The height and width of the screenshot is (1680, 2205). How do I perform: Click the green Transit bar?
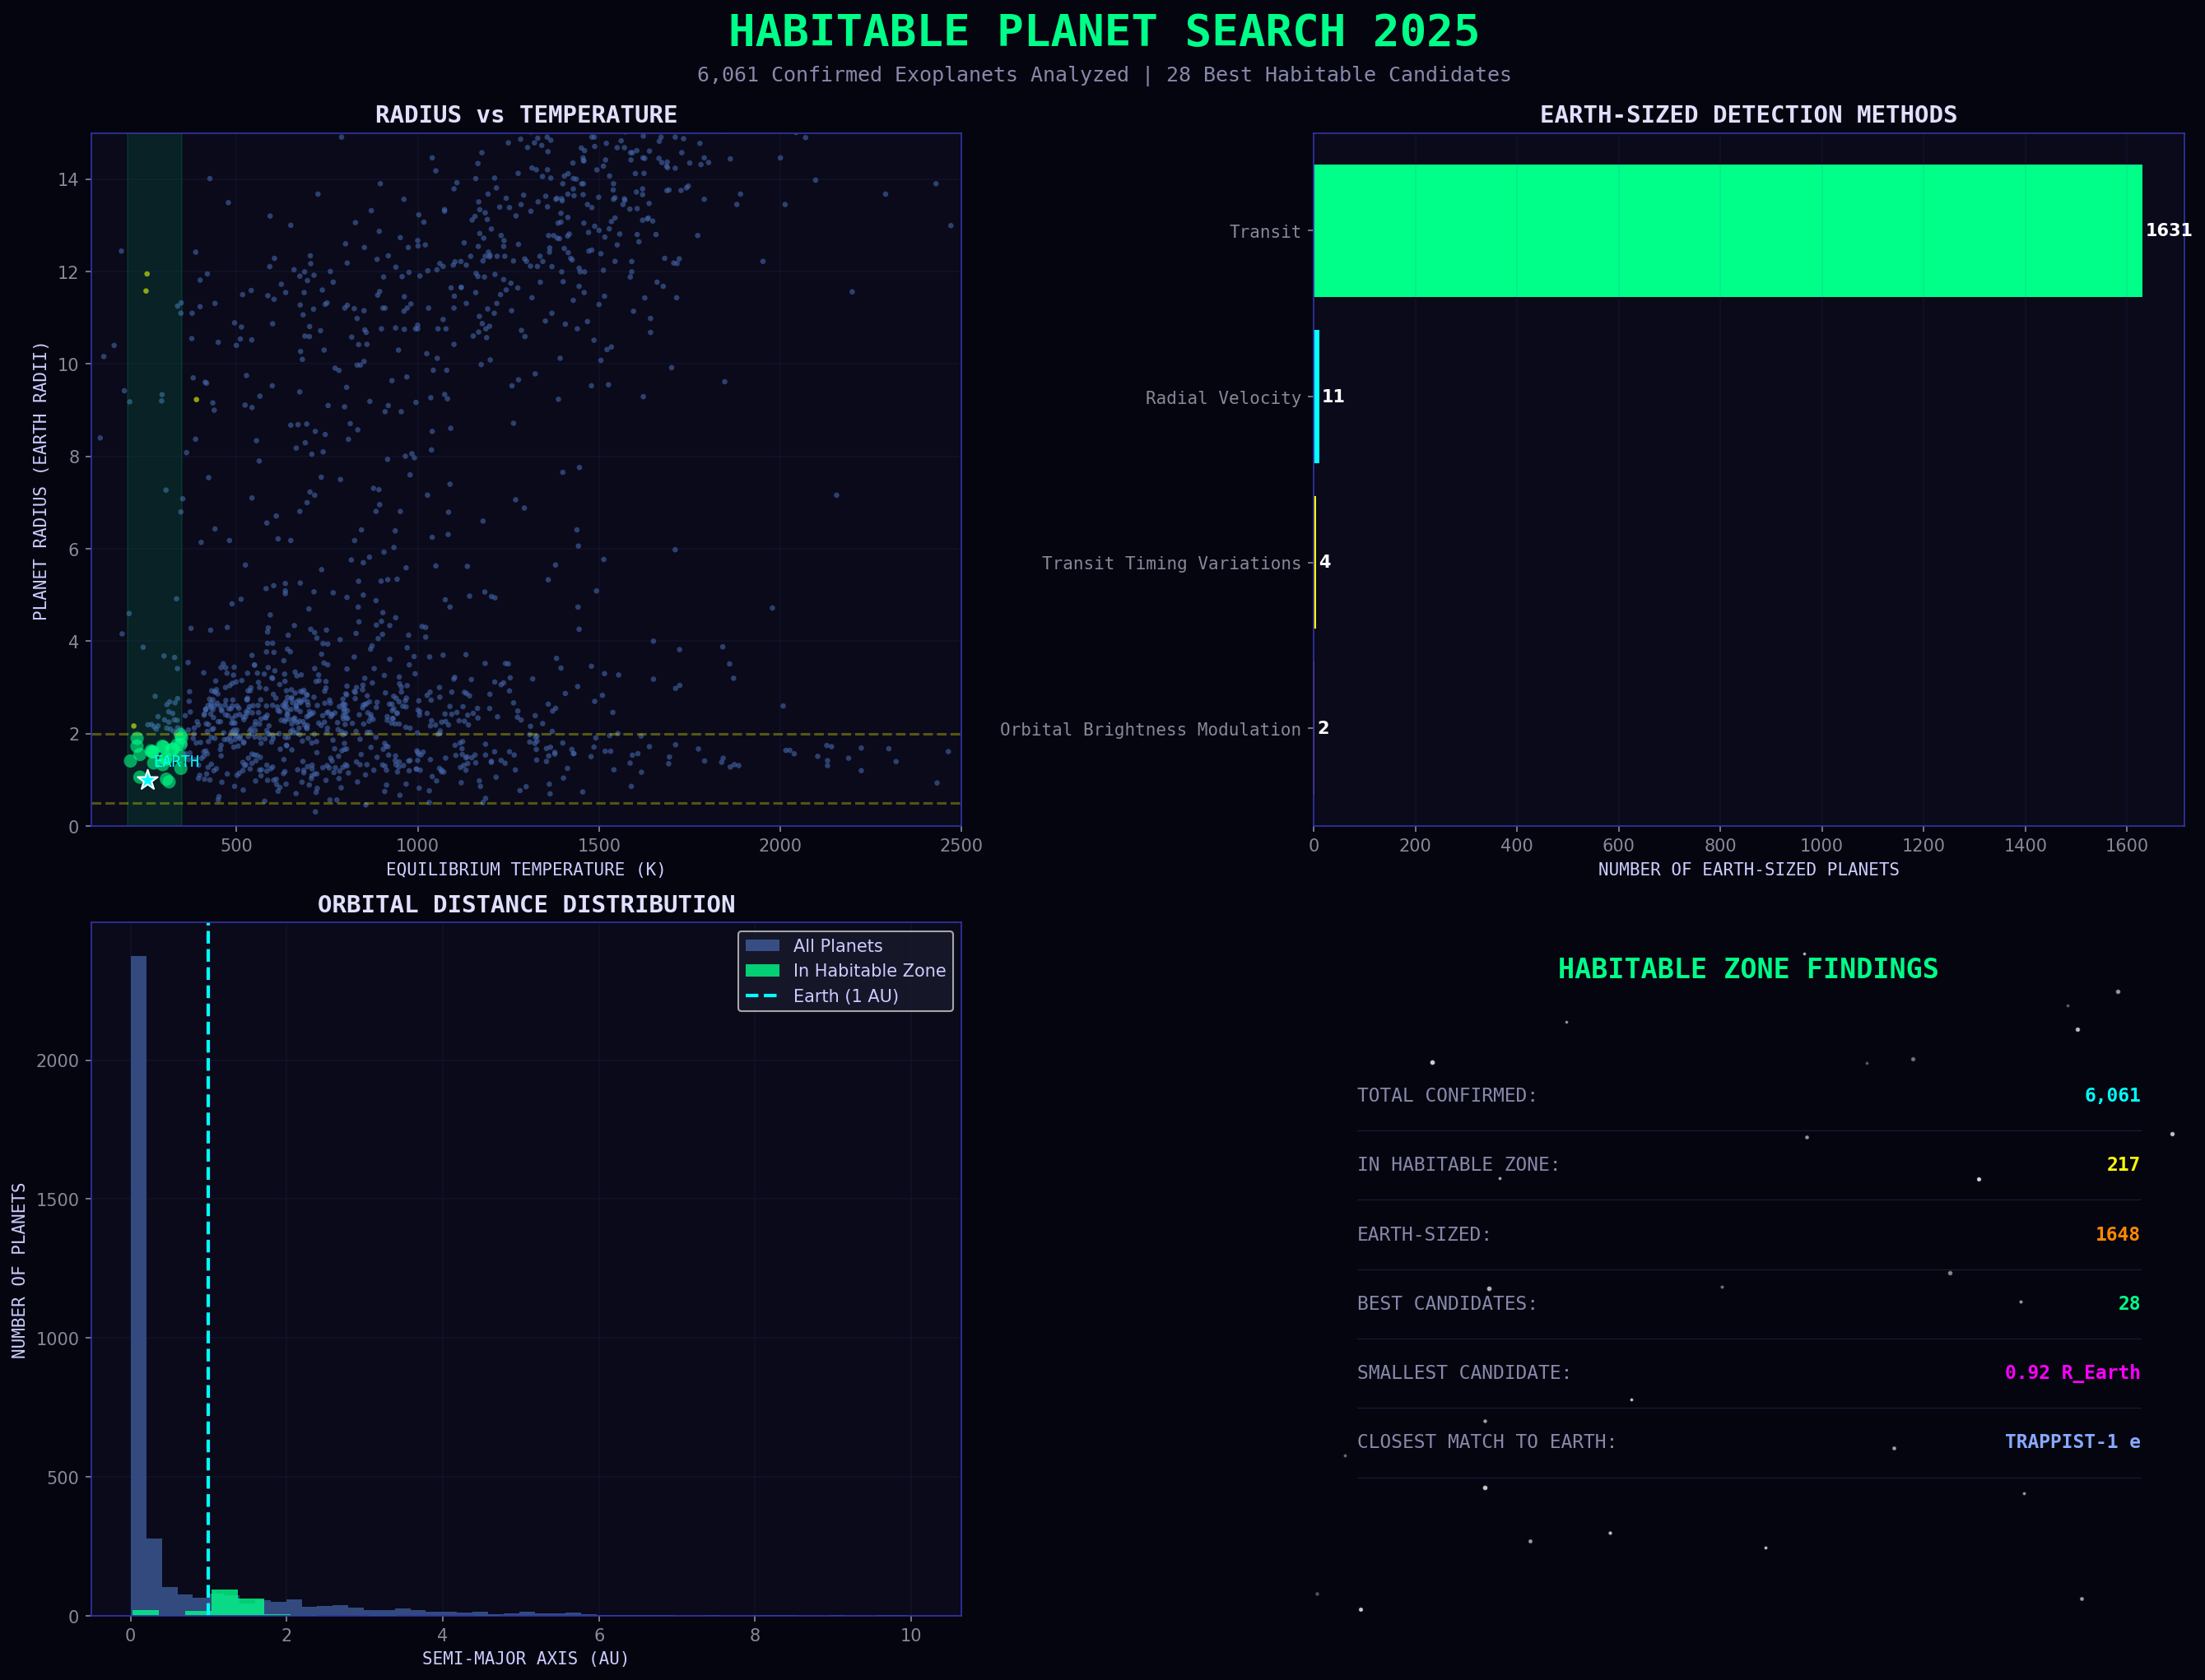click(1727, 231)
